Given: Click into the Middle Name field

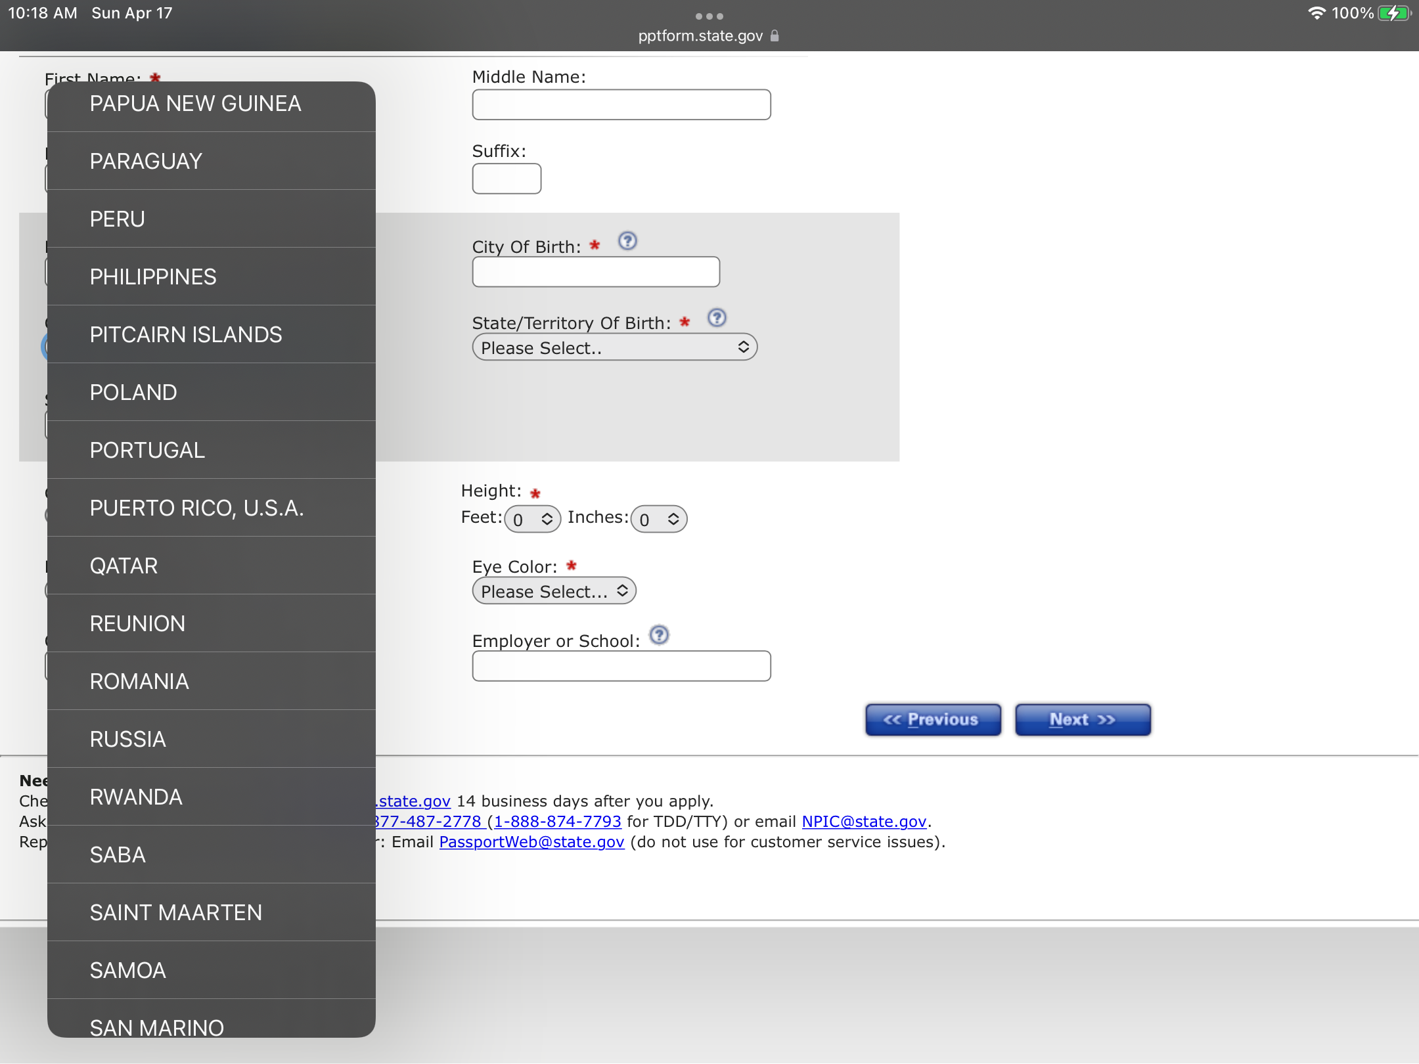Looking at the screenshot, I should [x=621, y=105].
